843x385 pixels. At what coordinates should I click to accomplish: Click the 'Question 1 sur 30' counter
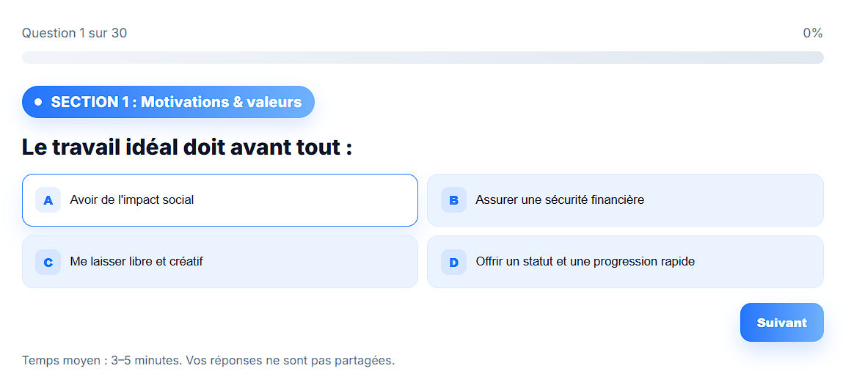click(x=74, y=33)
